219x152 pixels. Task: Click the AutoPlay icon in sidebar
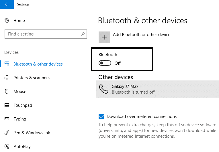tap(7, 147)
